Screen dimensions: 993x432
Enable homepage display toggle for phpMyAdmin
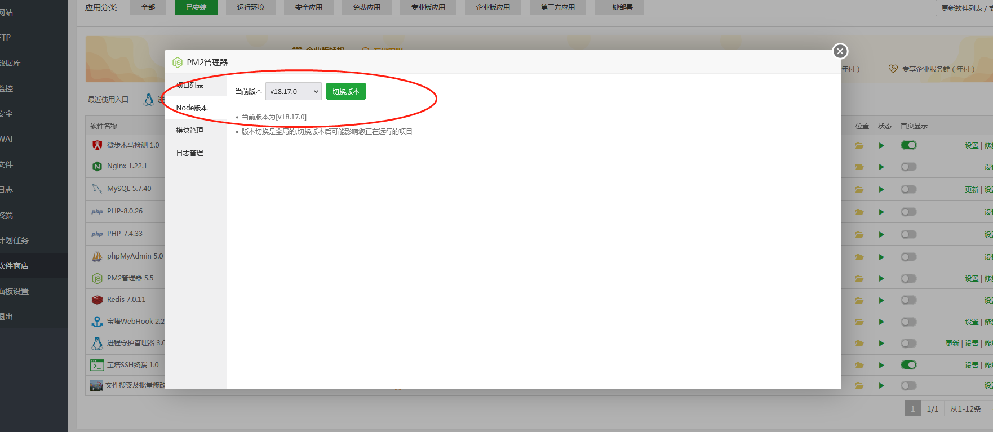click(908, 257)
